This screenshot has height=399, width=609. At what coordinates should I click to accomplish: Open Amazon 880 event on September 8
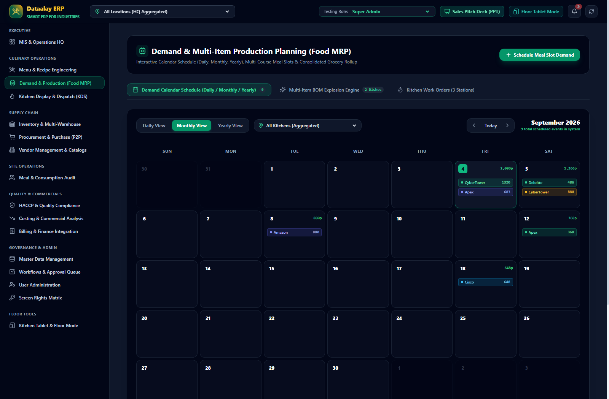(294, 232)
